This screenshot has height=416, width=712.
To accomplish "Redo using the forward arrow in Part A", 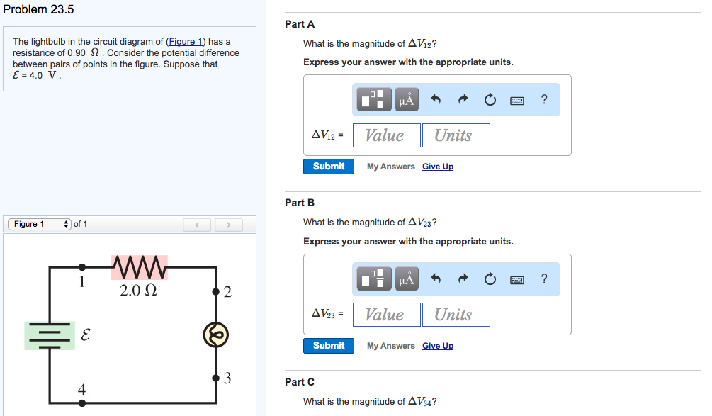I will click(x=462, y=99).
